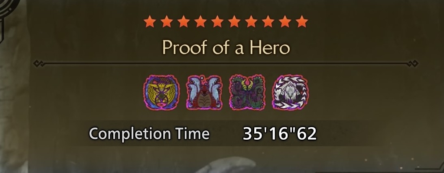This screenshot has width=444, height=173.
Task: Select the white spiky circular monster icon
Action: (x=290, y=93)
